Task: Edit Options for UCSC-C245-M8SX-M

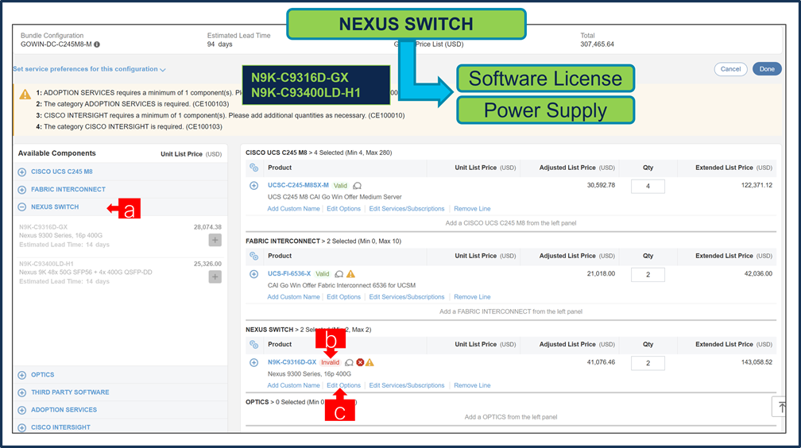Action: (x=344, y=208)
